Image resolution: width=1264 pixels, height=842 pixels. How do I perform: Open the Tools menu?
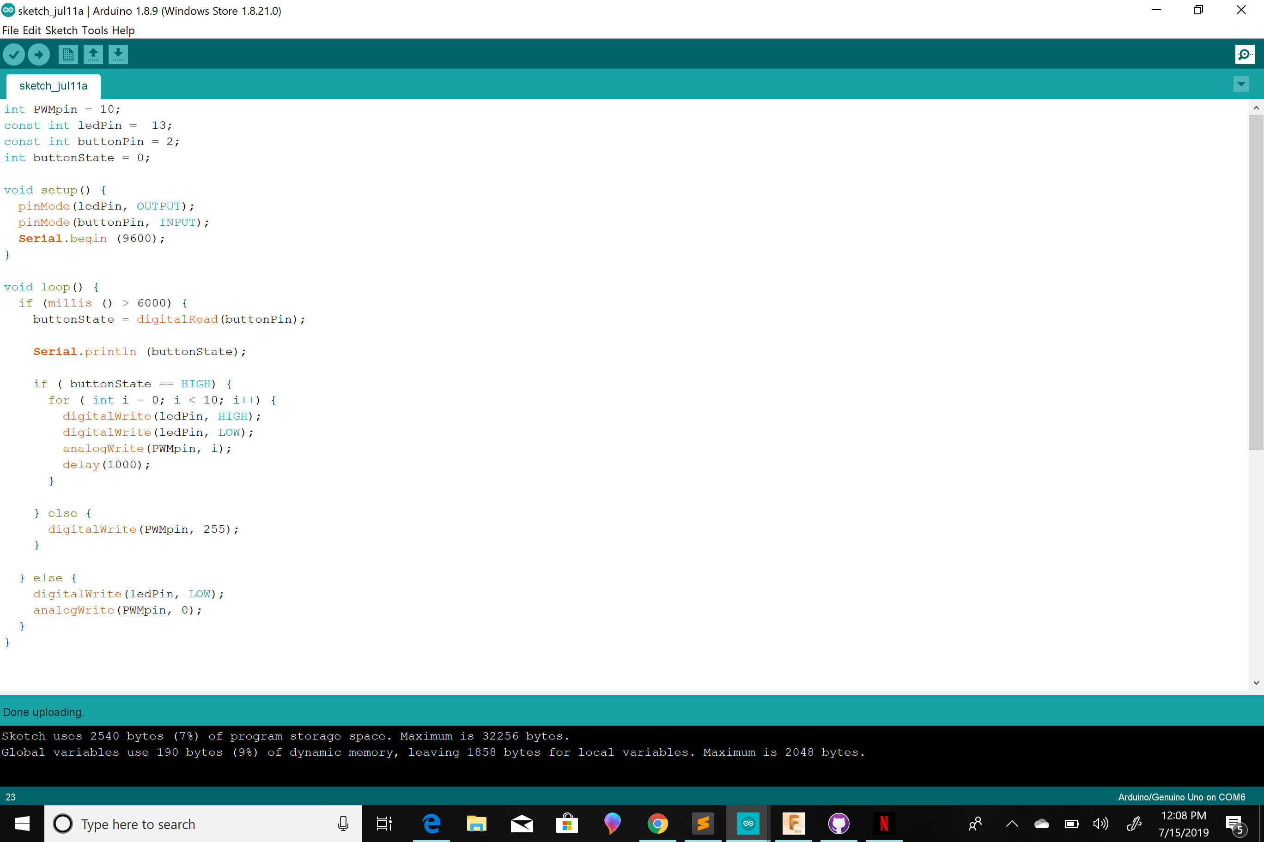coord(95,30)
